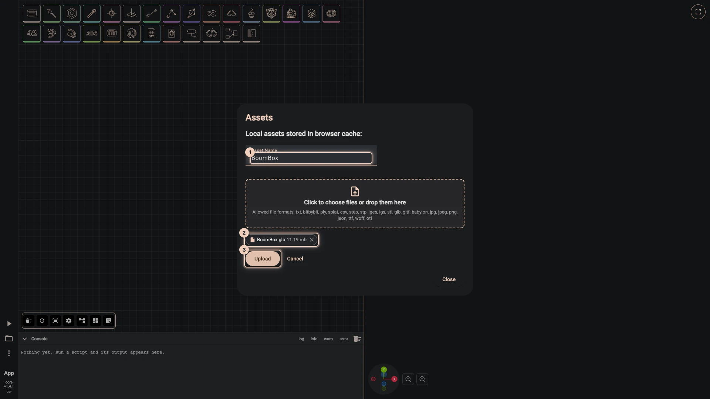Select the crosshair target category icon

pos(112,14)
